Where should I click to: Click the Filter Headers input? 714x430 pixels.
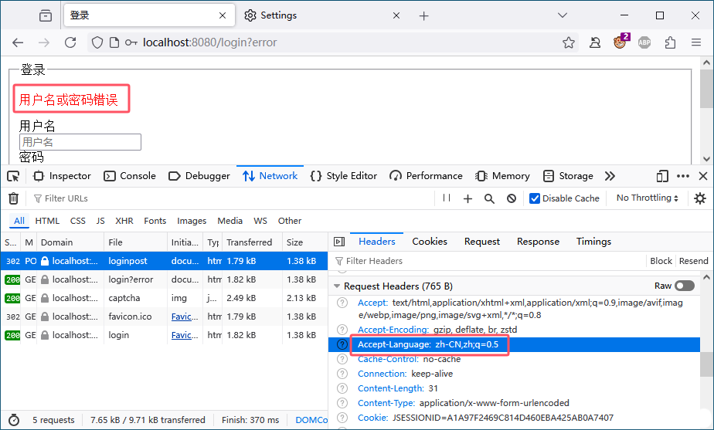pos(489,261)
